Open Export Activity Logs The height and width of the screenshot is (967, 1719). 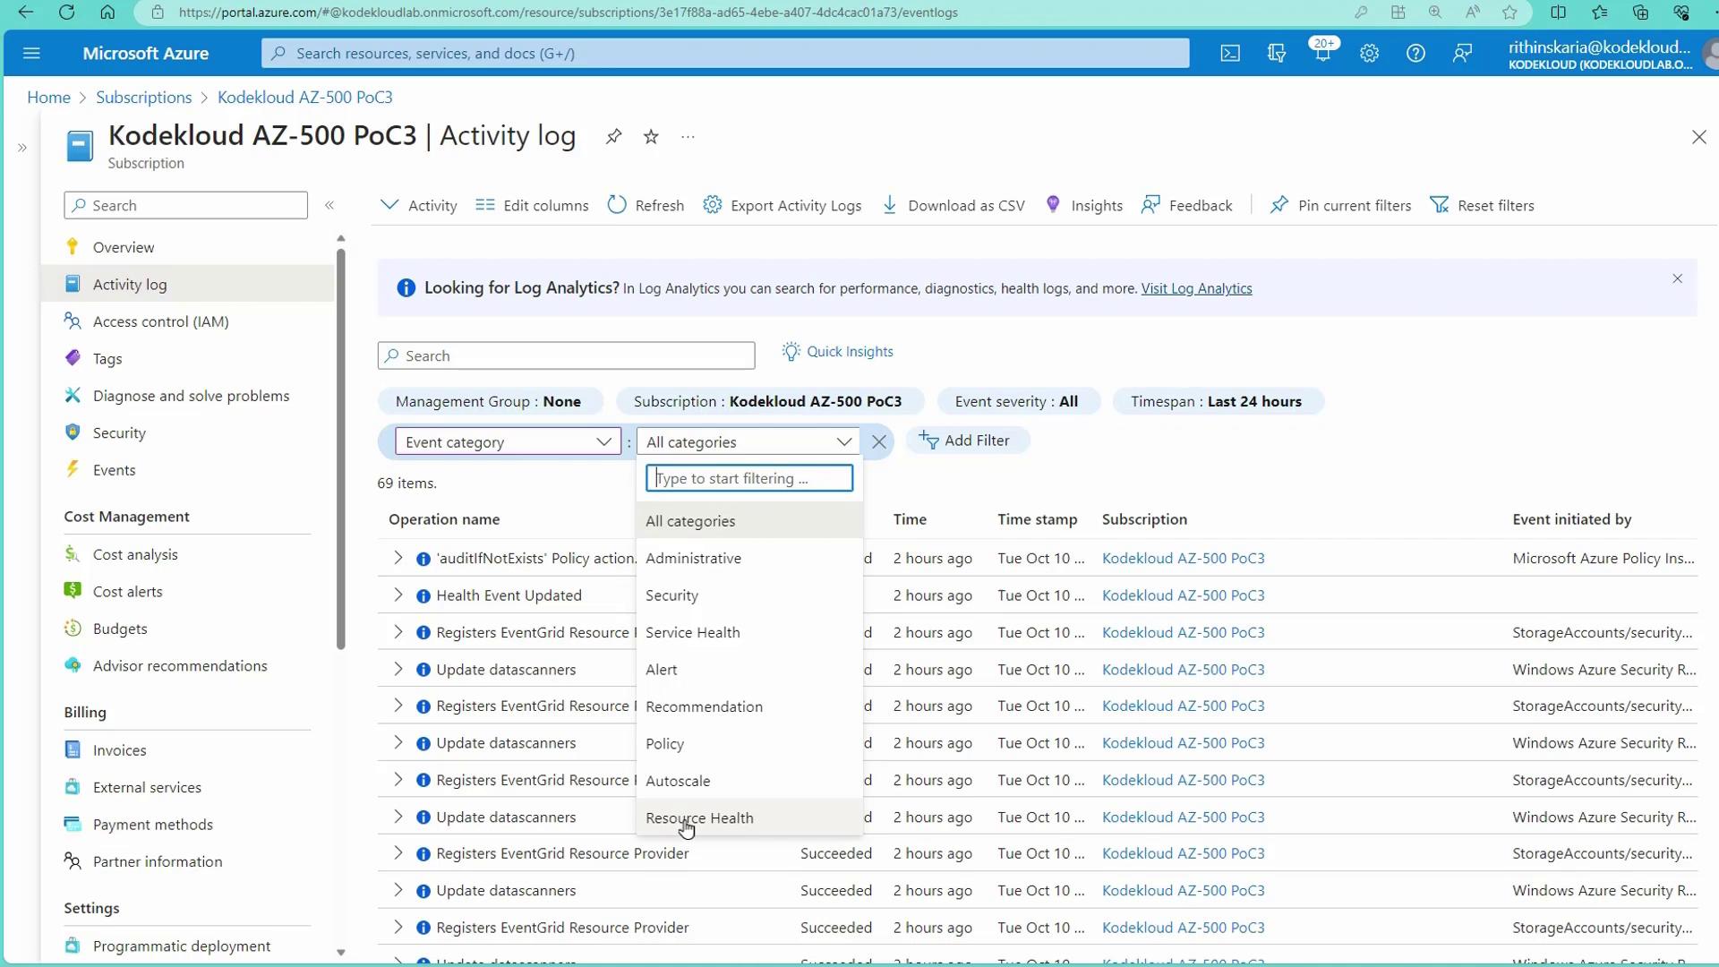click(x=783, y=205)
